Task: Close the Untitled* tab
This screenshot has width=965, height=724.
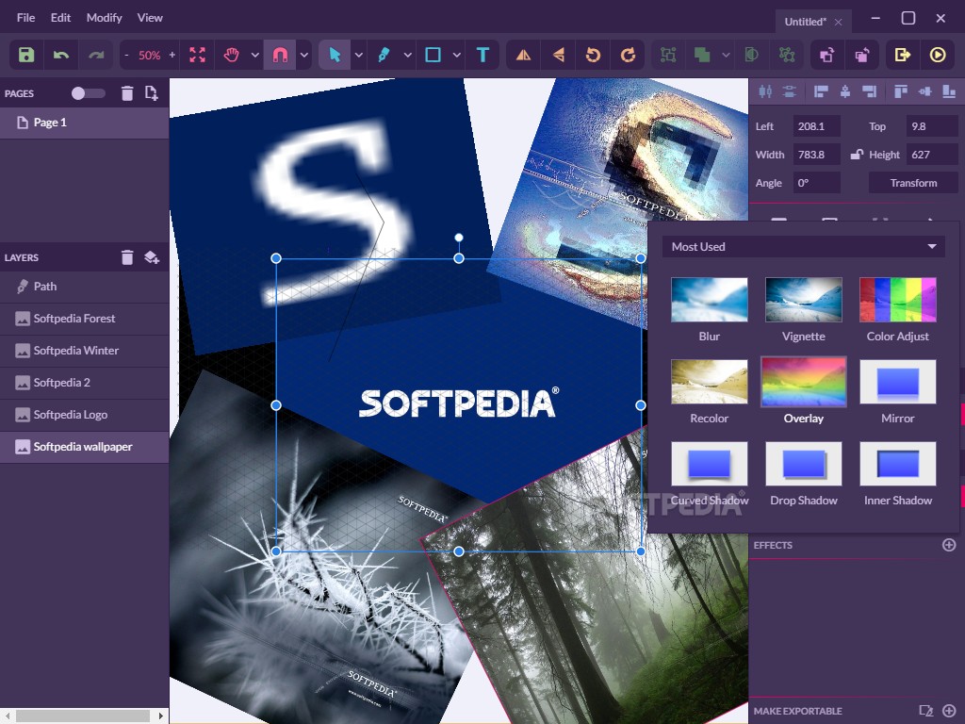Action: (x=838, y=22)
